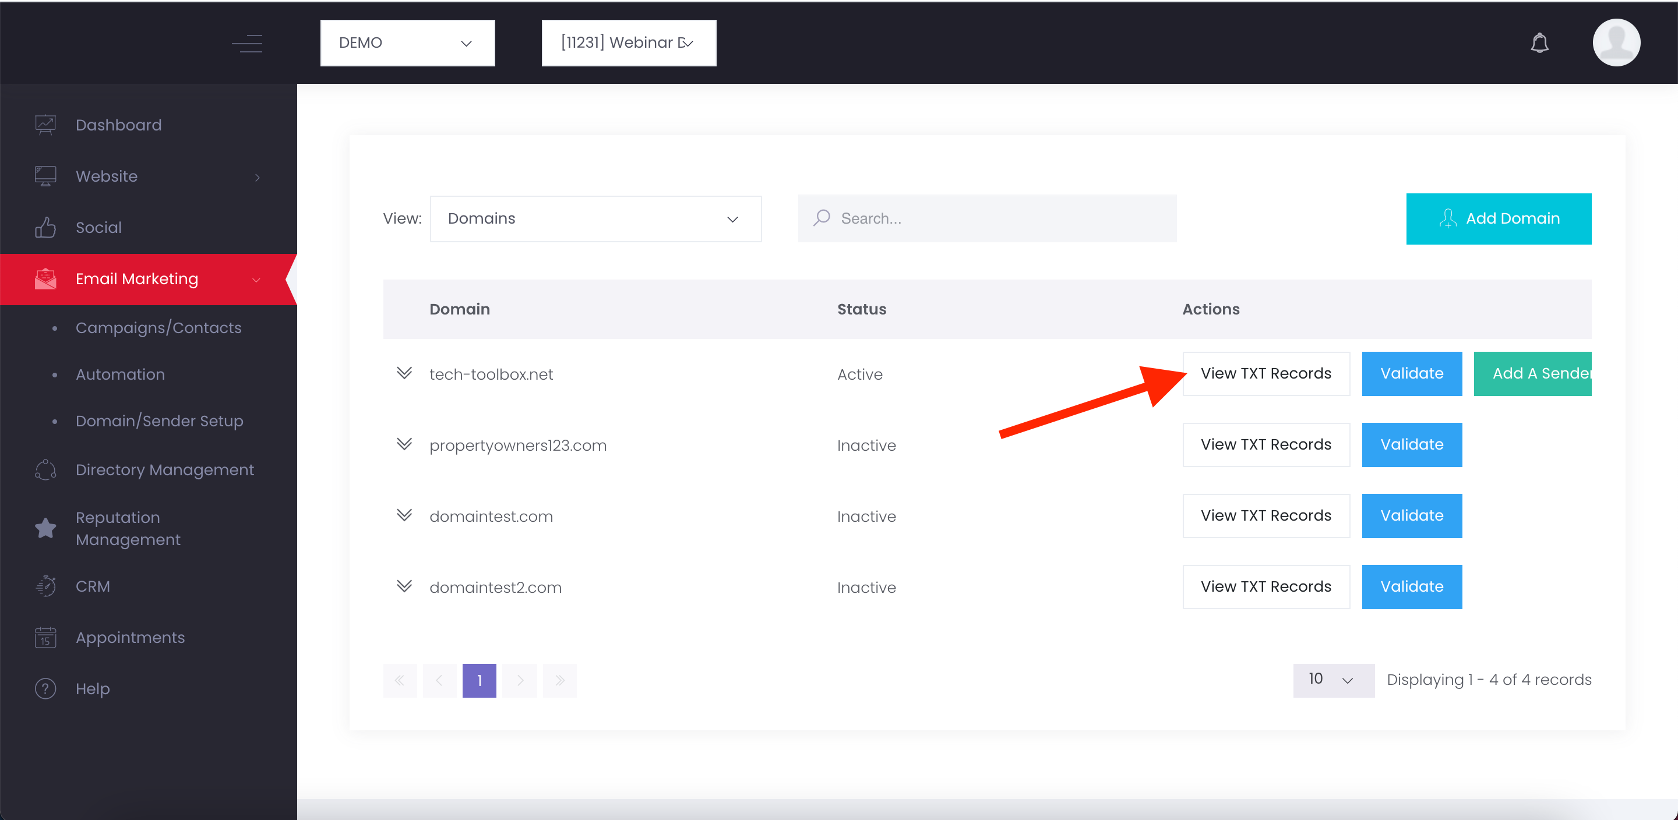This screenshot has width=1678, height=820.
Task: Open the user profile avatar
Action: [x=1616, y=43]
